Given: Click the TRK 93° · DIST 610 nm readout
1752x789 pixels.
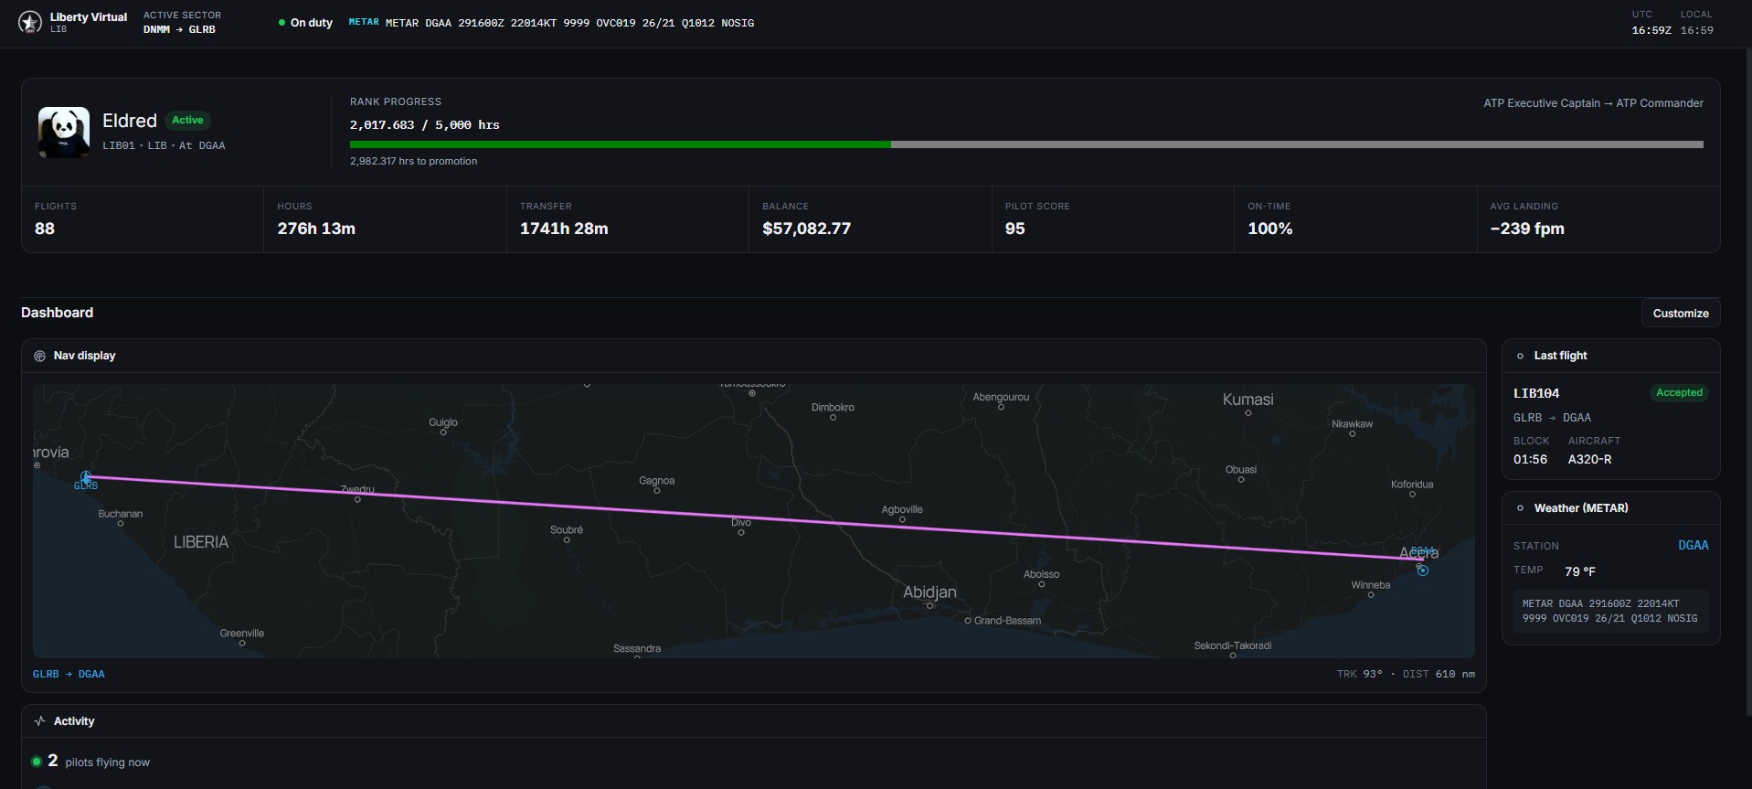Looking at the screenshot, I should pyautogui.click(x=1406, y=674).
